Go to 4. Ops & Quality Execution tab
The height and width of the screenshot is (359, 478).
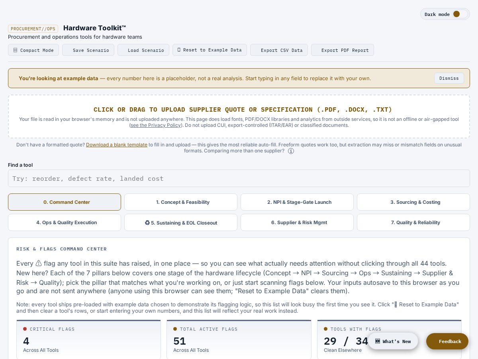pyautogui.click(x=65, y=223)
